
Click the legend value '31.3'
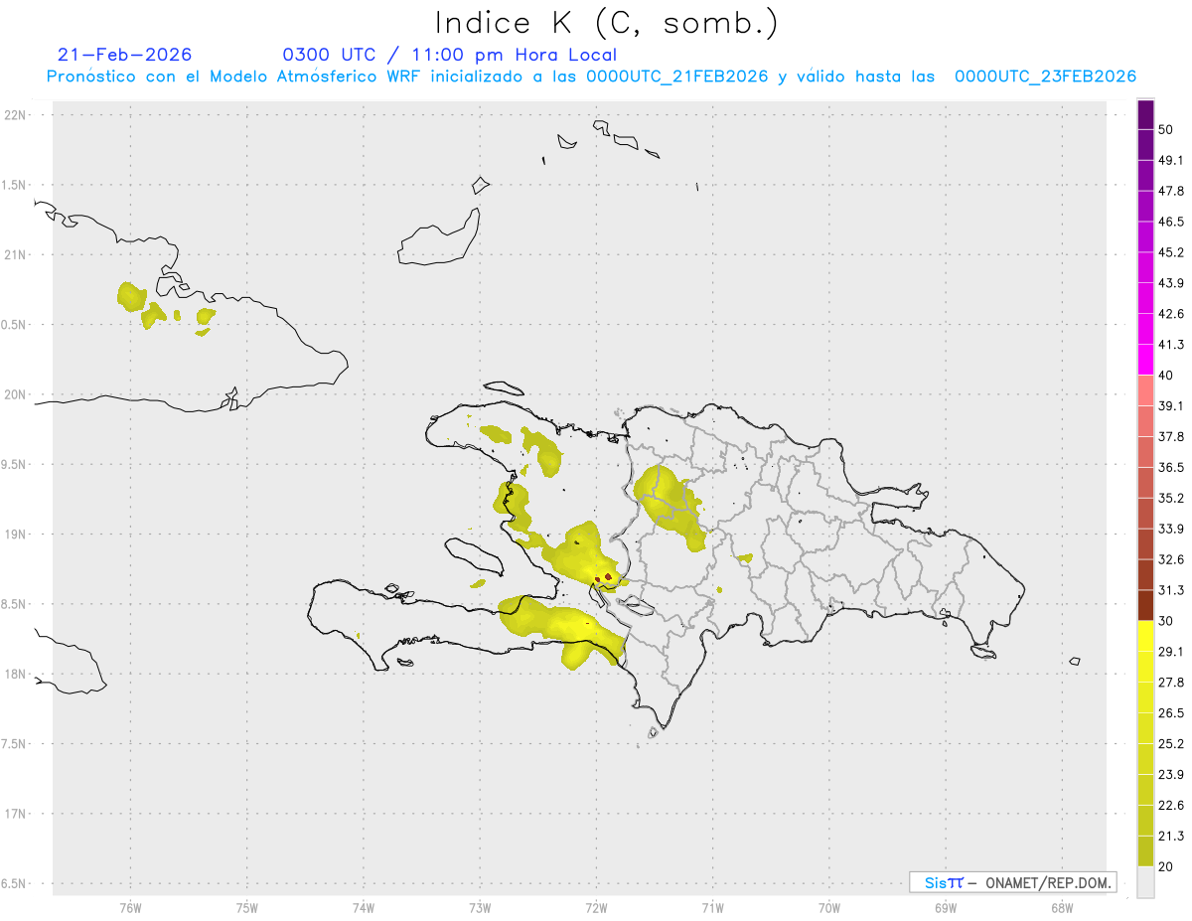pyautogui.click(x=1171, y=590)
